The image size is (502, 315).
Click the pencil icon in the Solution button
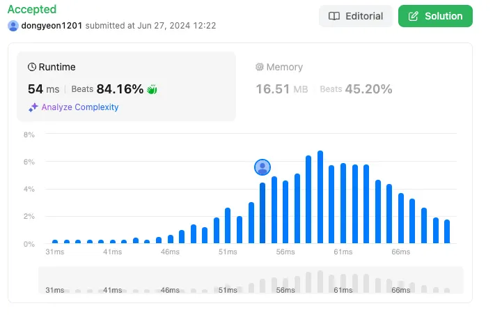pyautogui.click(x=414, y=16)
